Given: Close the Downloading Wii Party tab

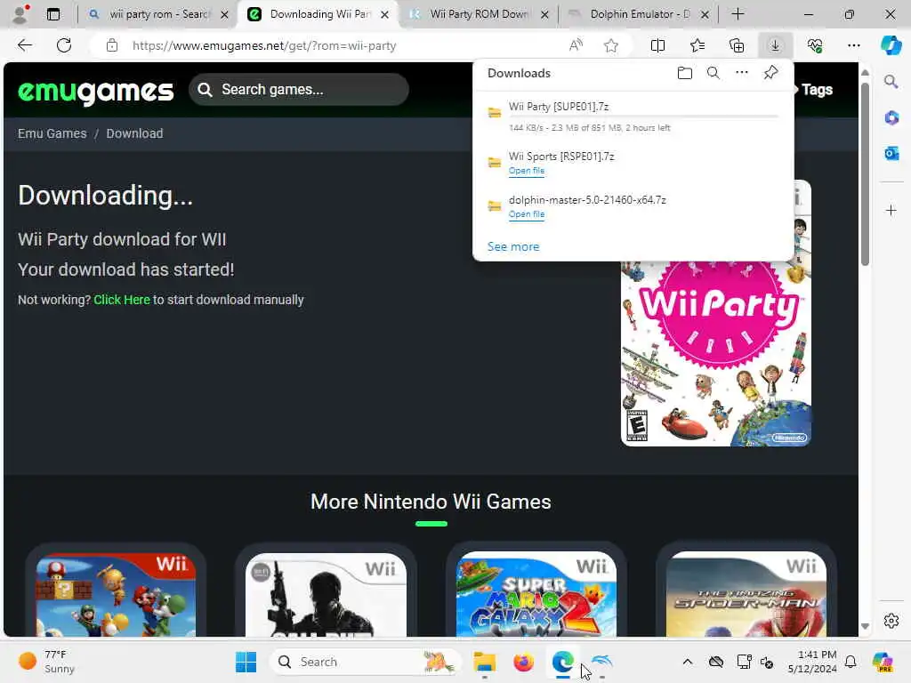Looking at the screenshot, I should click(x=384, y=14).
